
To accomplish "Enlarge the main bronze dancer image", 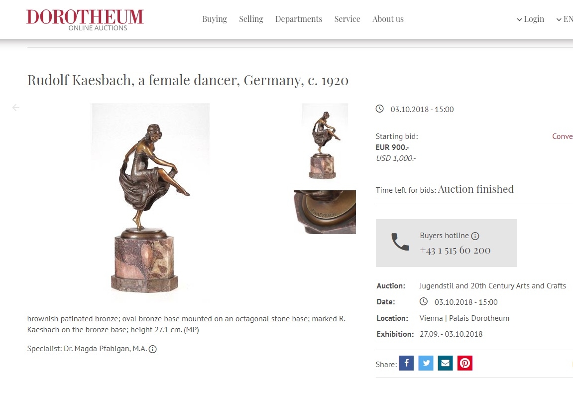I will click(x=150, y=201).
